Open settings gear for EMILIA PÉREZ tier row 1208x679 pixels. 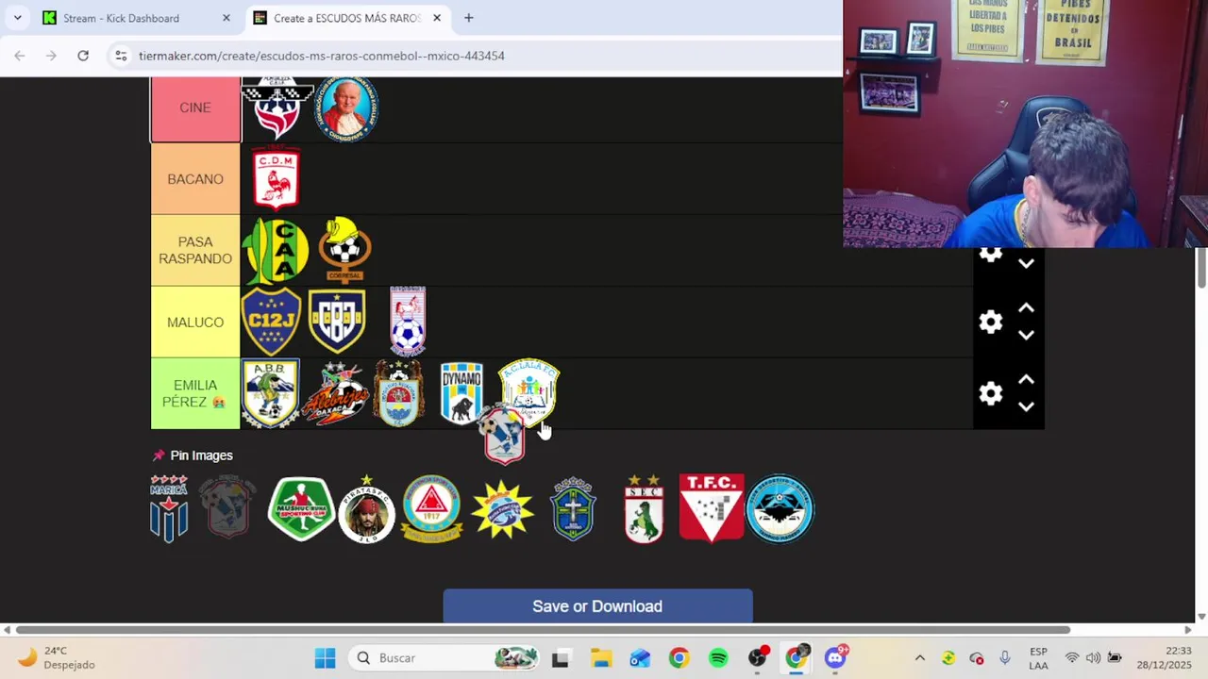coord(990,394)
